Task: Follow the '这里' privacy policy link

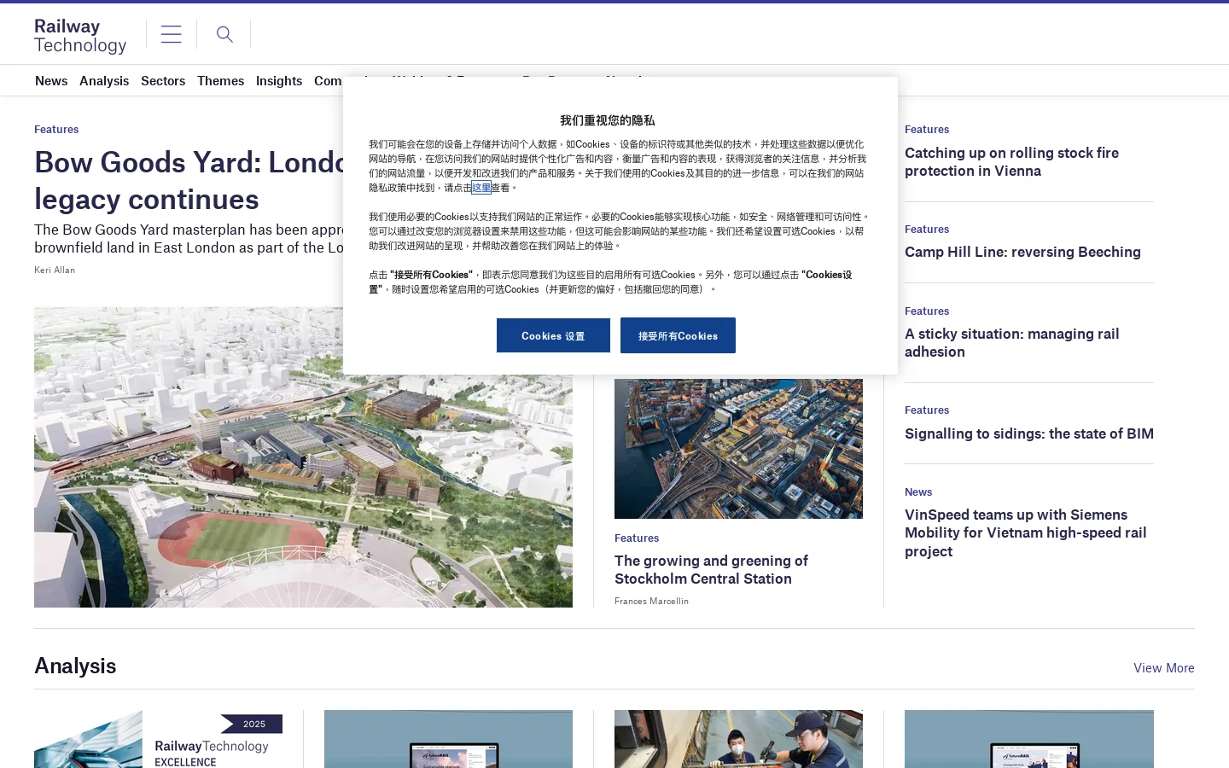Action: 481,188
